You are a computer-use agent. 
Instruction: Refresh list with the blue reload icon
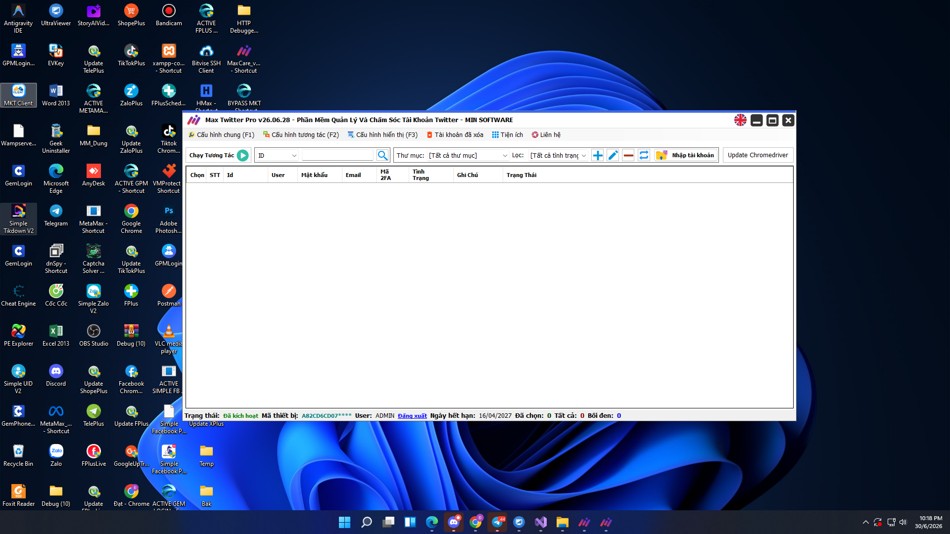click(644, 155)
